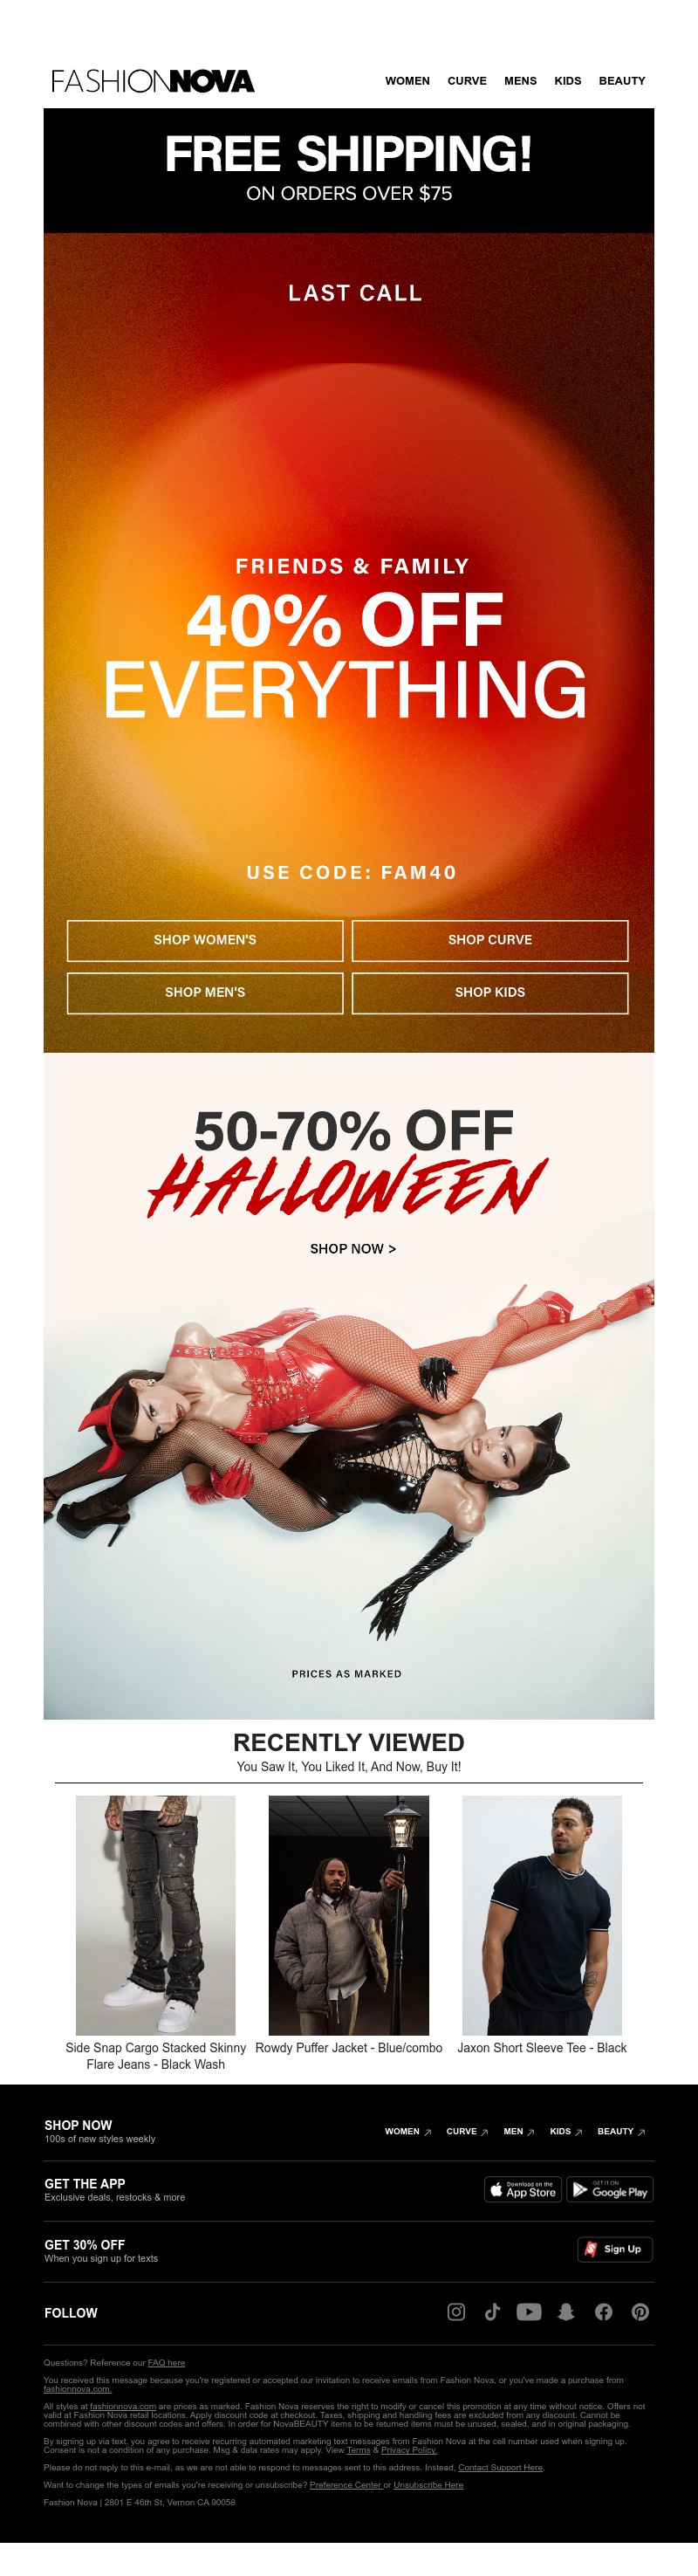This screenshot has width=698, height=2576.
Task: Visit the YouTube icon in Follow row
Action: [x=529, y=2311]
